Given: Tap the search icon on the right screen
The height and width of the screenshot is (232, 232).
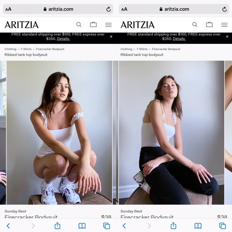Looking at the screenshot, I should (195, 25).
